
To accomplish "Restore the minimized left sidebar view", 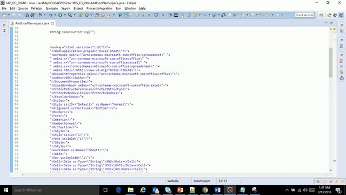I will coord(4,25).
